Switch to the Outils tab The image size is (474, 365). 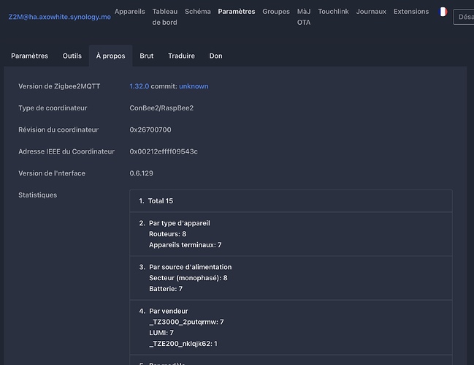click(x=72, y=56)
